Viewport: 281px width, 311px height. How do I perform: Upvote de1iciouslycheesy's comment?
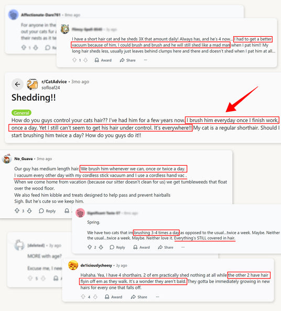click(83, 297)
